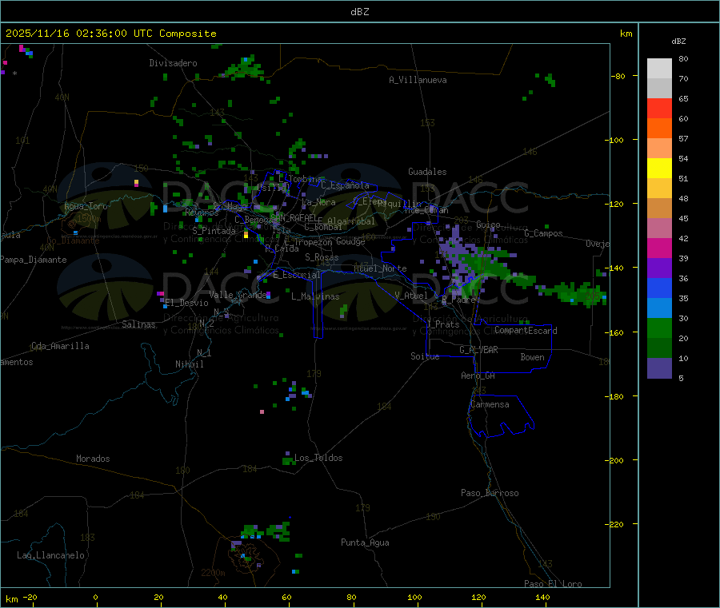This screenshot has height=608, width=720.
Task: Click the '100' tick on the bottom axis
Action: tap(414, 597)
